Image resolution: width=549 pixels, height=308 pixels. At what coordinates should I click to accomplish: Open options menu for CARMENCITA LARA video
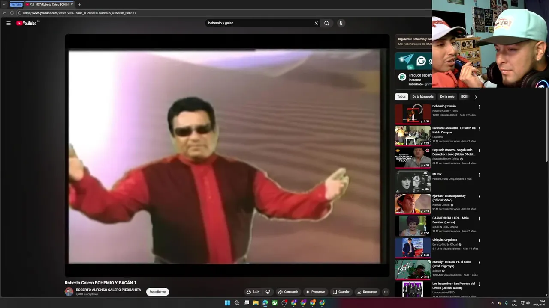pyautogui.click(x=479, y=218)
